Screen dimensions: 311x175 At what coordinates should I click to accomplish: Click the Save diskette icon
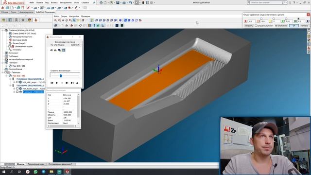point(118,2)
